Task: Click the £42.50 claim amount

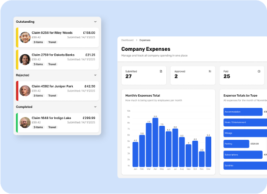Action: point(90,86)
